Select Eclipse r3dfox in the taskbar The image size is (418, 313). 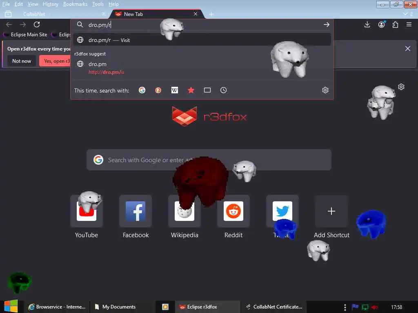click(208, 306)
